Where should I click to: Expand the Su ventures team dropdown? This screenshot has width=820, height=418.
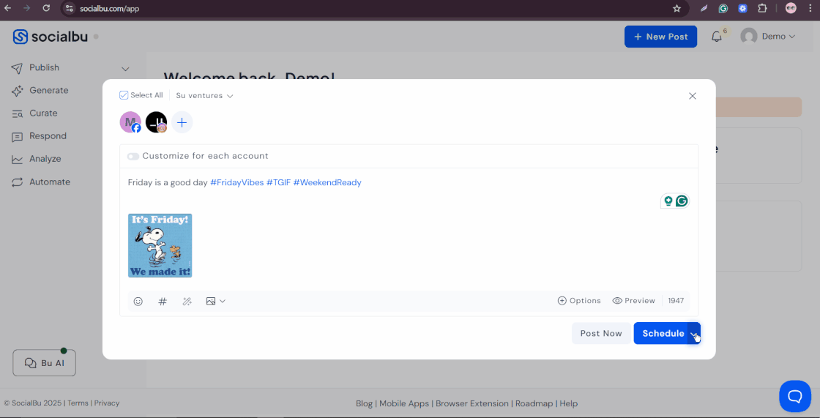(204, 96)
